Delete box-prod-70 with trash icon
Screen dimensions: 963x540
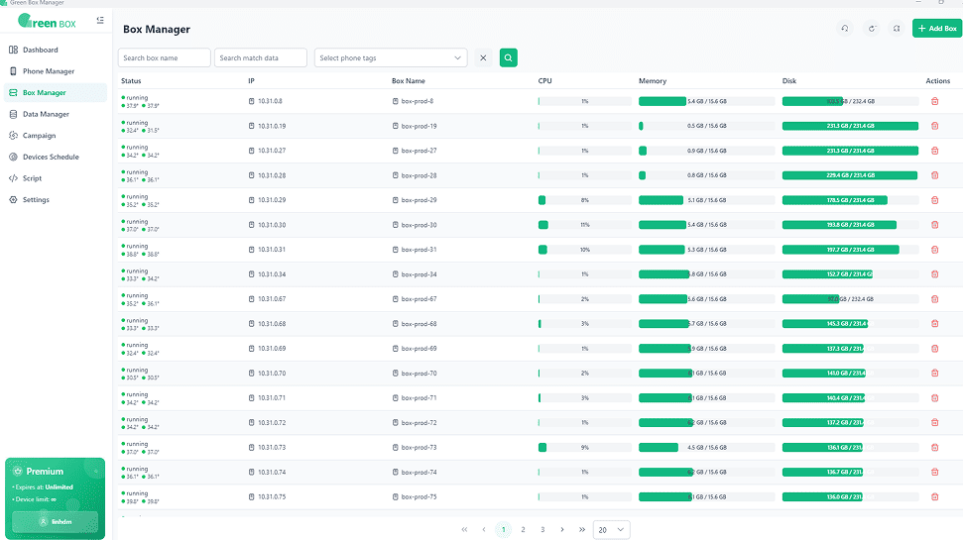pos(935,374)
